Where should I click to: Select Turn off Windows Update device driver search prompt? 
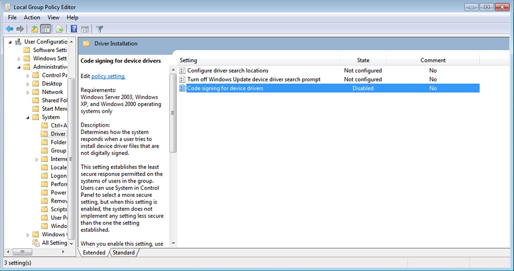pyautogui.click(x=254, y=79)
